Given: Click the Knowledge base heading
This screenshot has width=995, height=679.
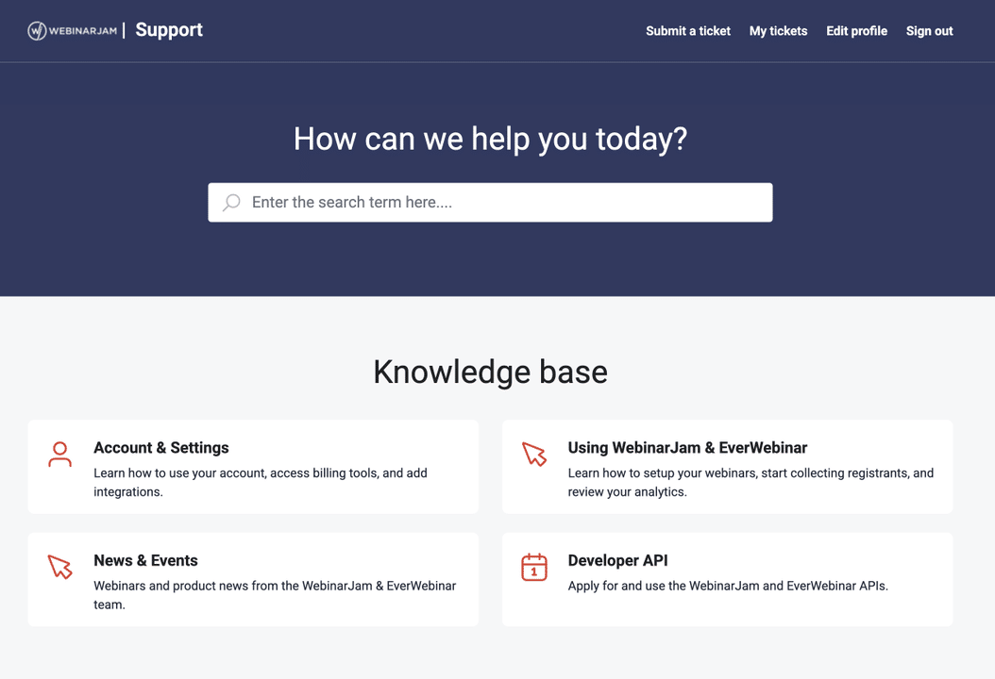Looking at the screenshot, I should pyautogui.click(x=490, y=372).
